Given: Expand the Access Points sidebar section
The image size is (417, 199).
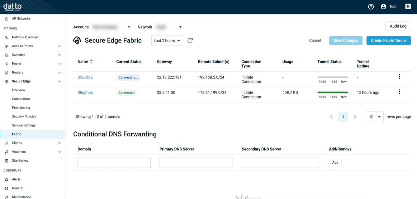Looking at the screenshot, I should coord(60,46).
